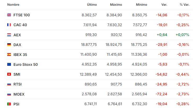Click the German flag beside DAX
Image resolution: width=193 pixels, height=108 pixels.
click(x=9, y=45)
